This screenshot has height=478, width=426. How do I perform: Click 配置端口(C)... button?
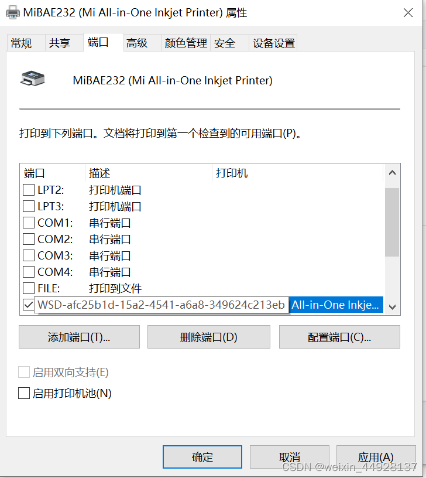[339, 337]
